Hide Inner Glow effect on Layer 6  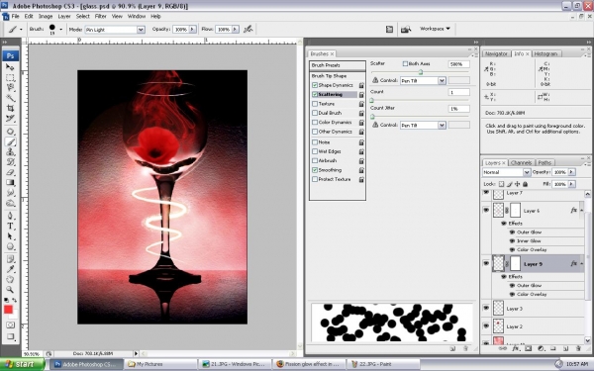pos(512,240)
